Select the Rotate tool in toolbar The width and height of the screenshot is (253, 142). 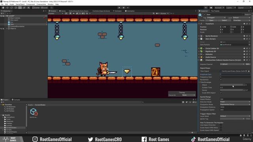(11, 7)
